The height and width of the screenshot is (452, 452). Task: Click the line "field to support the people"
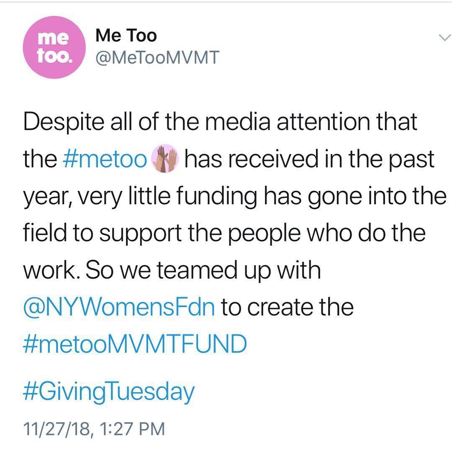(224, 234)
